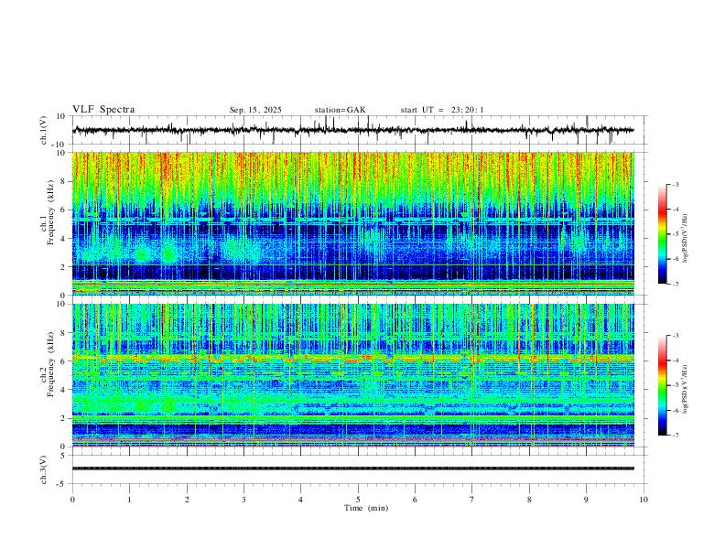Click the ch.3 black flat trace
This screenshot has width=725, height=560.
(352, 468)
